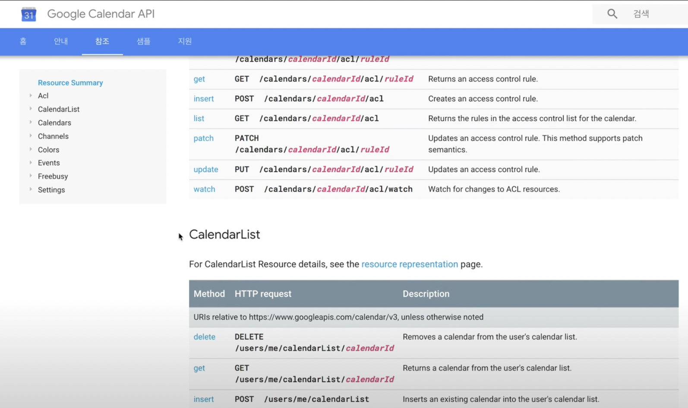Select Events in the sidebar

coord(49,163)
